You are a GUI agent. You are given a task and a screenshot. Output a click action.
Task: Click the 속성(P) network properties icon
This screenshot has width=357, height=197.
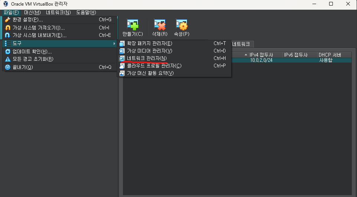(182, 25)
